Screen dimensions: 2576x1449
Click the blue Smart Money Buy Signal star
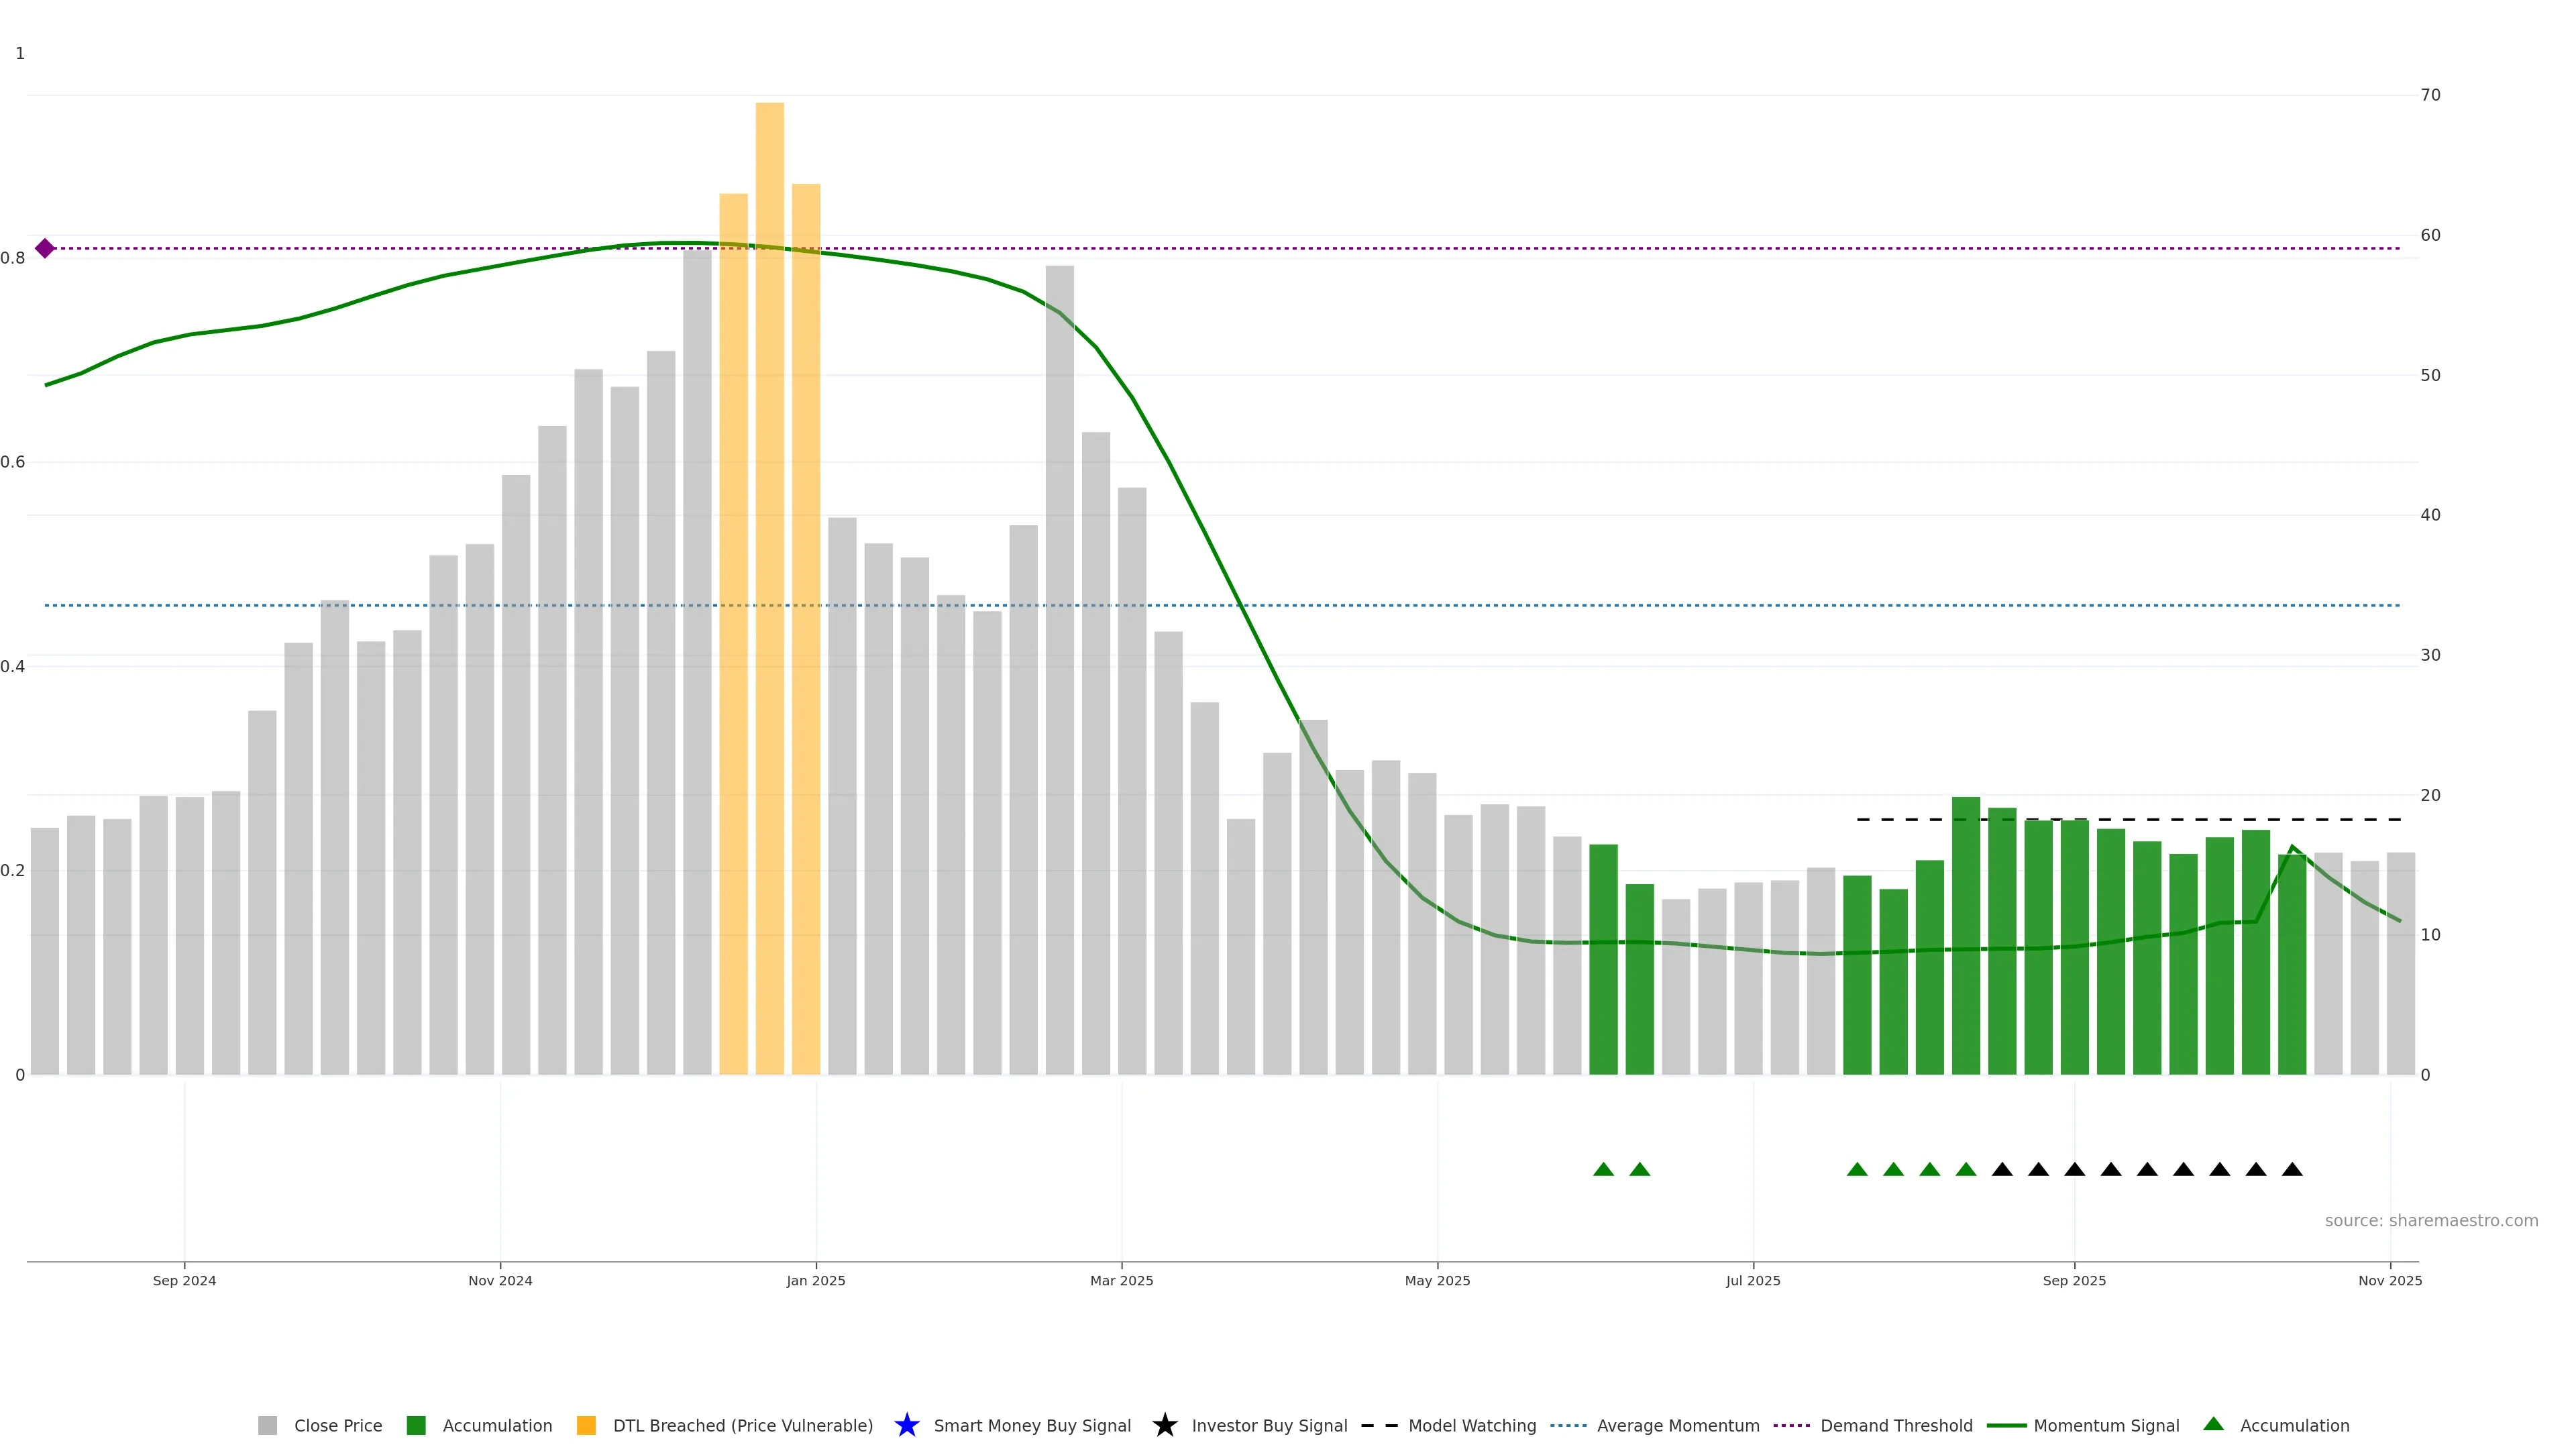(906, 1425)
